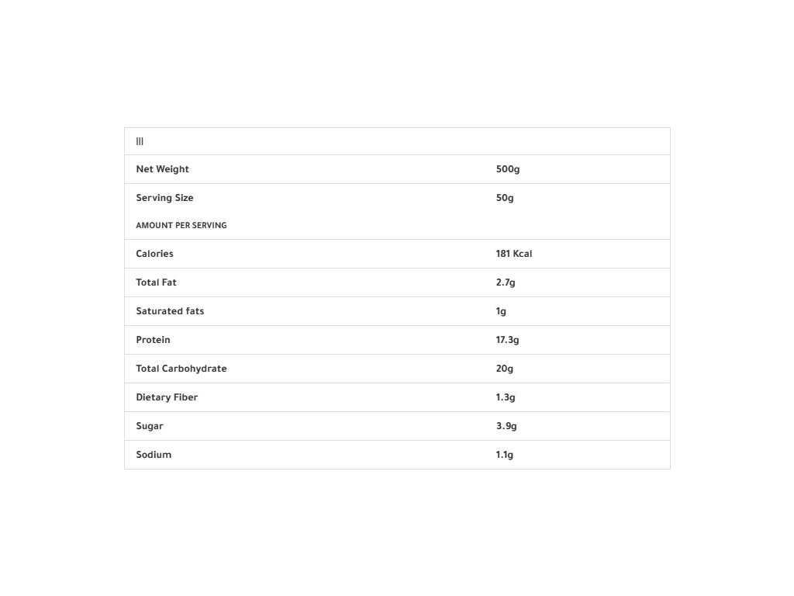Viewport: 794px width, 596px height.
Task: Click the three-bar icon in table header
Action: (140, 141)
